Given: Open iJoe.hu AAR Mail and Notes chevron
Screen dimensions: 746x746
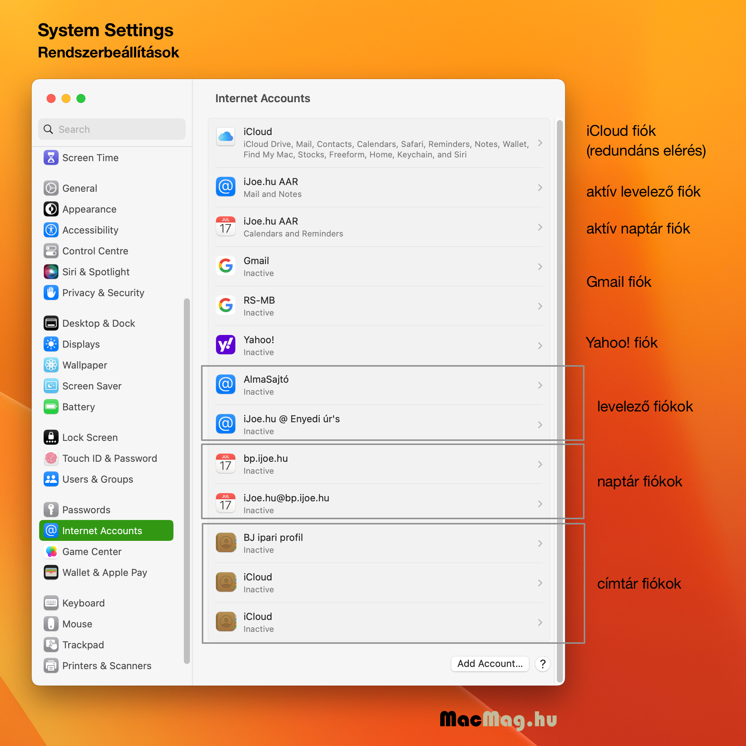Looking at the screenshot, I should coord(540,188).
